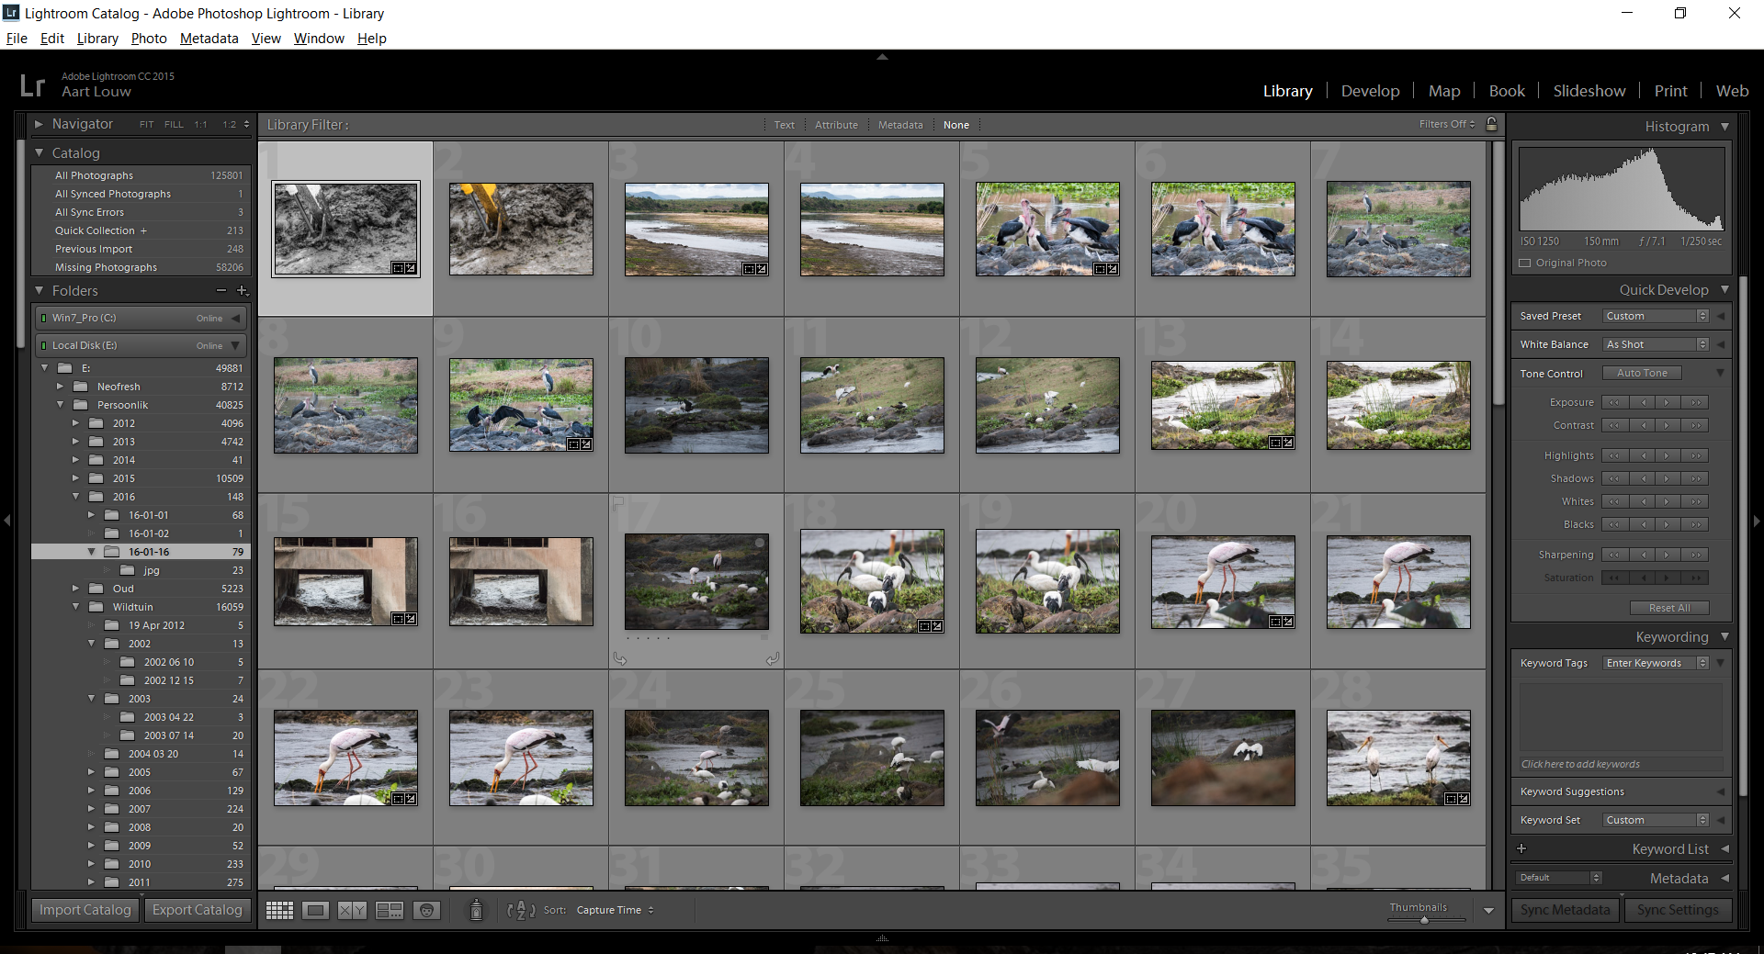Increase Contrast by a small step
The image size is (1764, 954).
click(1666, 425)
